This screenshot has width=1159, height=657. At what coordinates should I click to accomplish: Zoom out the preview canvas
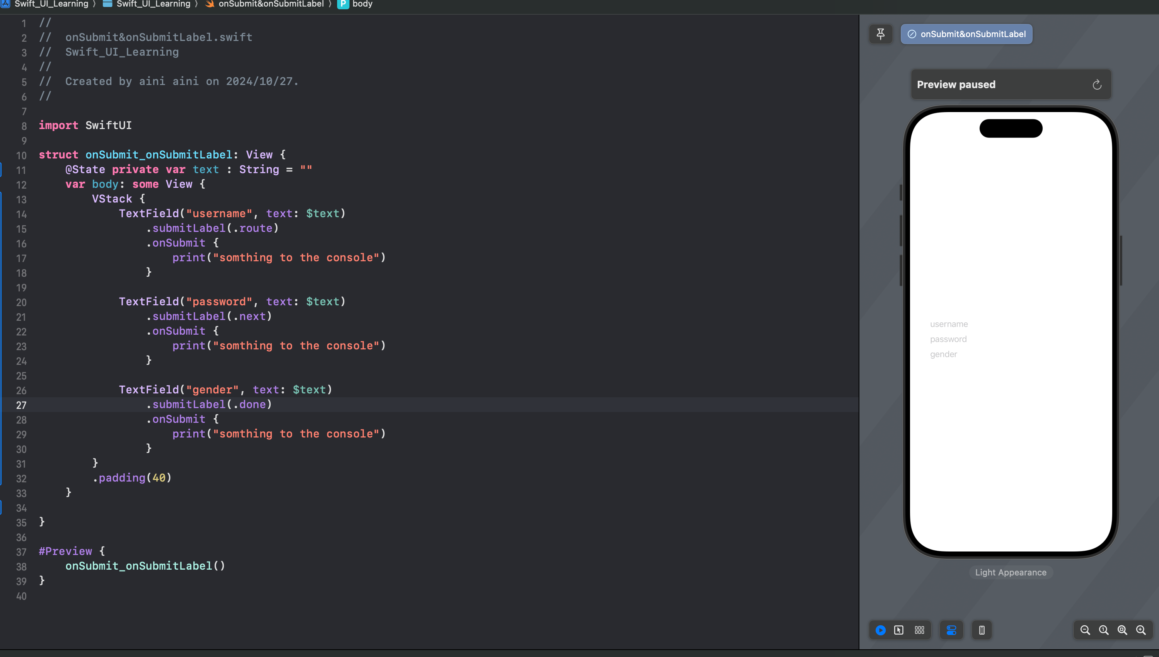click(1085, 630)
